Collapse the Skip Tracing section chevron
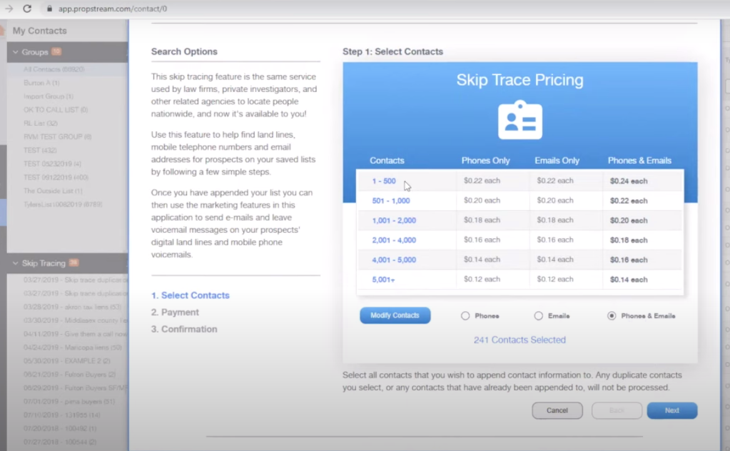Viewport: 730px width, 451px height. [16, 263]
